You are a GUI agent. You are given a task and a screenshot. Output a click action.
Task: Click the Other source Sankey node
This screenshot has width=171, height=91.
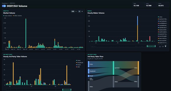pos(89,86)
